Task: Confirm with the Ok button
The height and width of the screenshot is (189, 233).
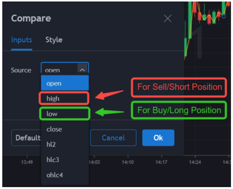Action: [158, 138]
